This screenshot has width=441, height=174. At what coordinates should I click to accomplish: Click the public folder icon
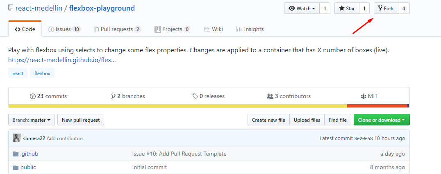coord(16,167)
